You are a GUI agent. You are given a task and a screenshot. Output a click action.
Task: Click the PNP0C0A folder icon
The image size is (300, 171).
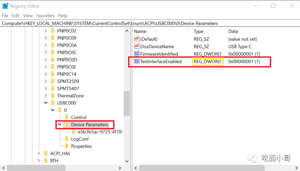[53, 45]
